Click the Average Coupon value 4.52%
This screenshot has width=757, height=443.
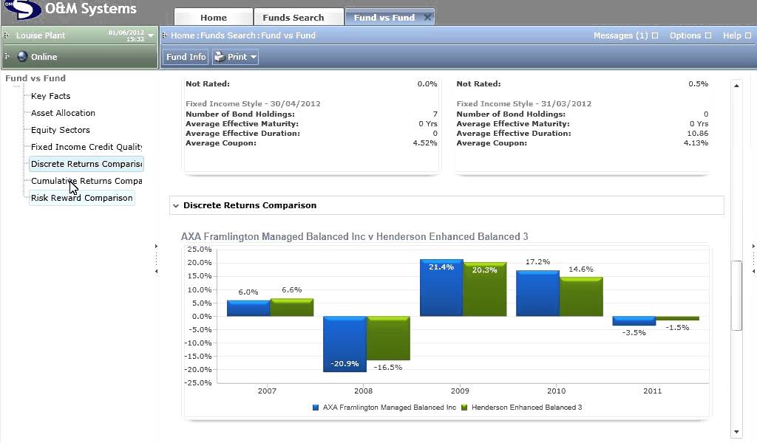click(x=425, y=143)
